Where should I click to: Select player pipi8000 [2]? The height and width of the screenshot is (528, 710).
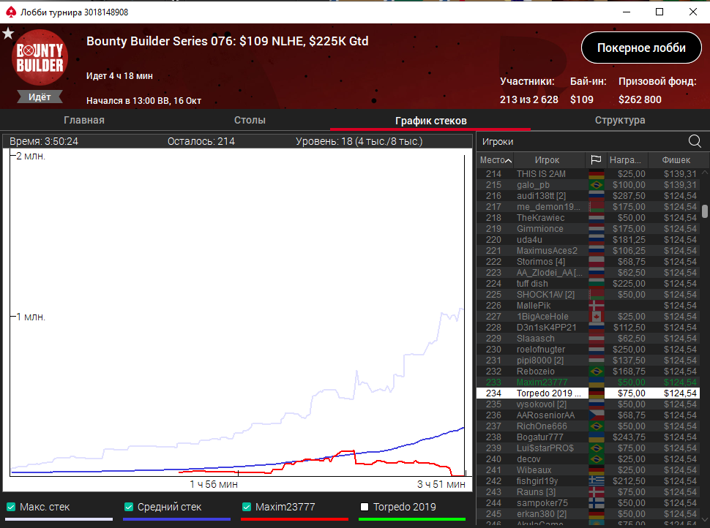(588, 361)
